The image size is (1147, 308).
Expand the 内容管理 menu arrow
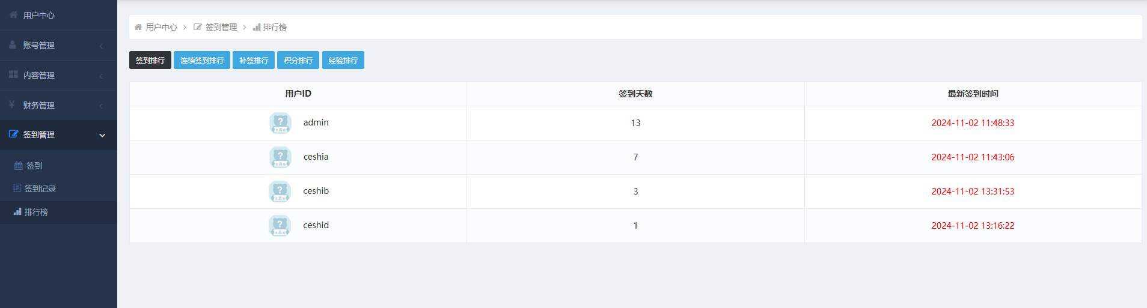tap(101, 76)
